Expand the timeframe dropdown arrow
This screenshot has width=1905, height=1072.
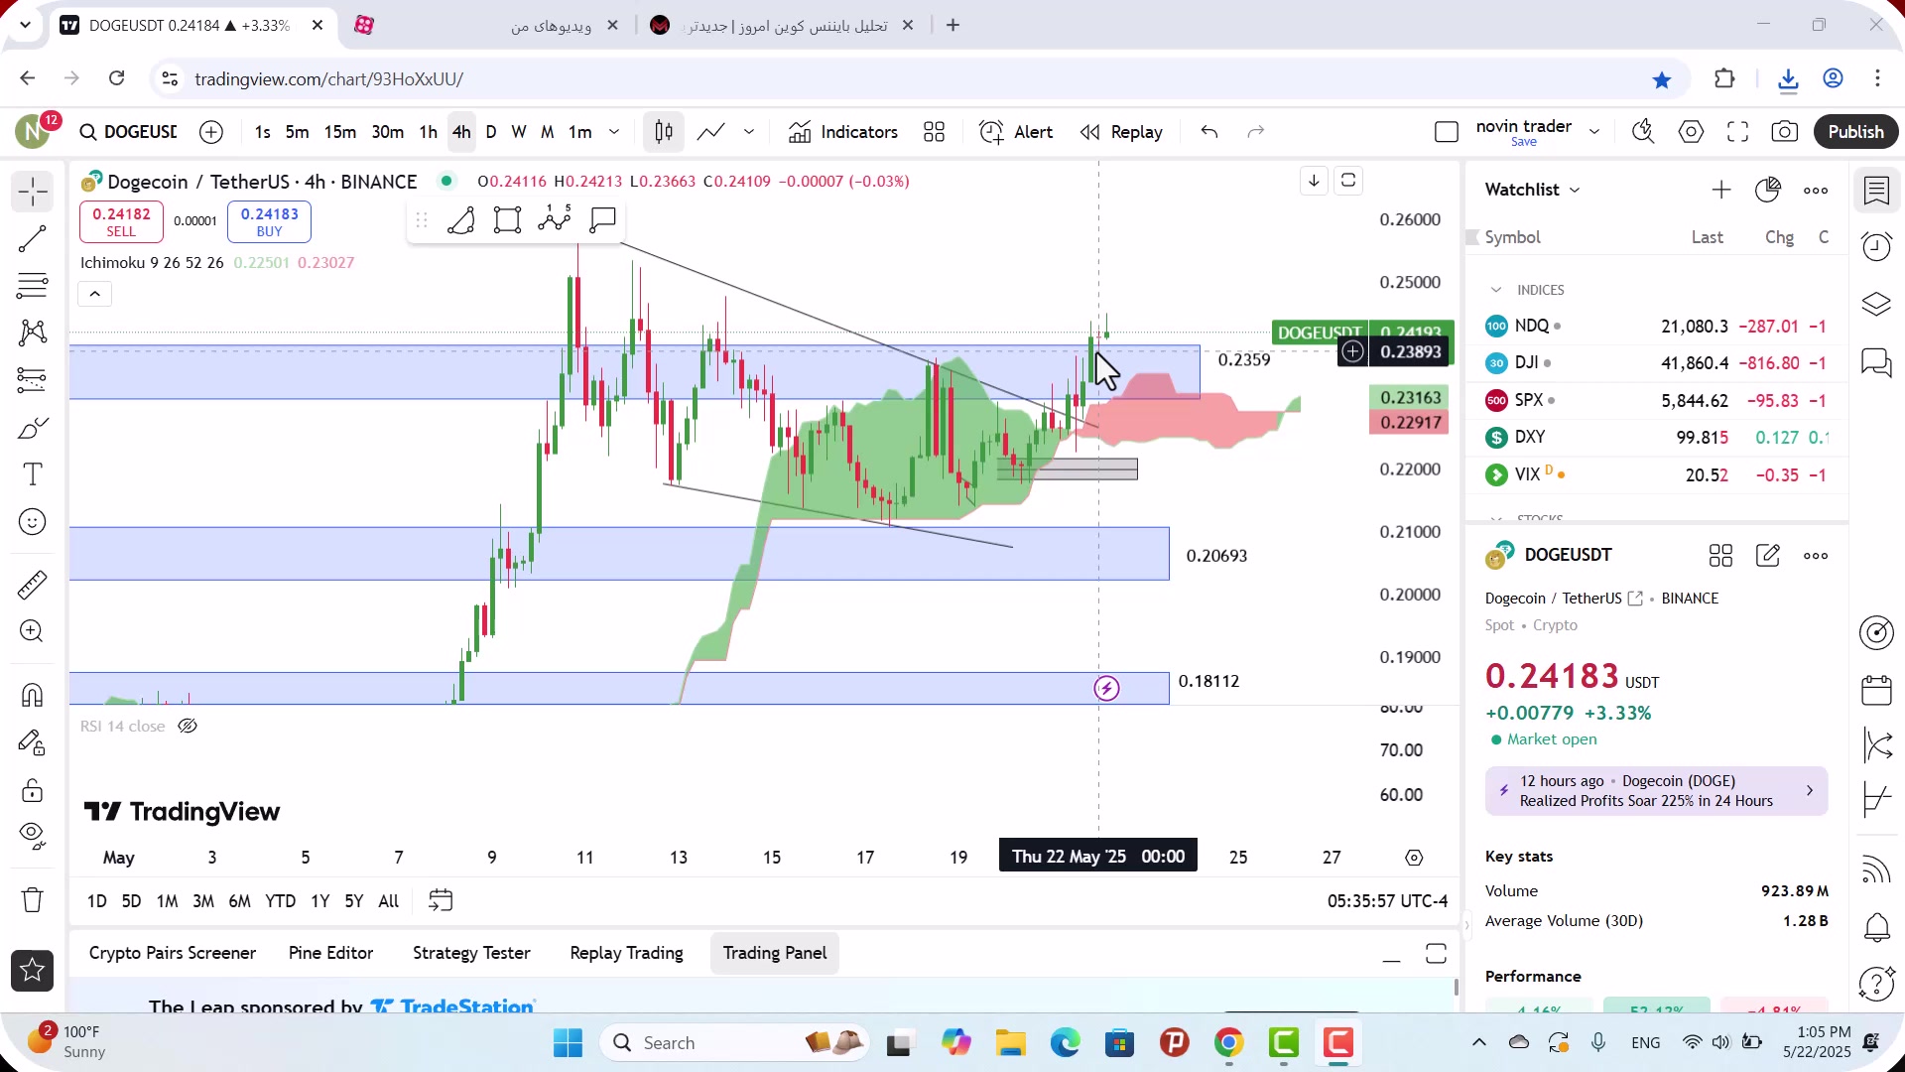(614, 132)
